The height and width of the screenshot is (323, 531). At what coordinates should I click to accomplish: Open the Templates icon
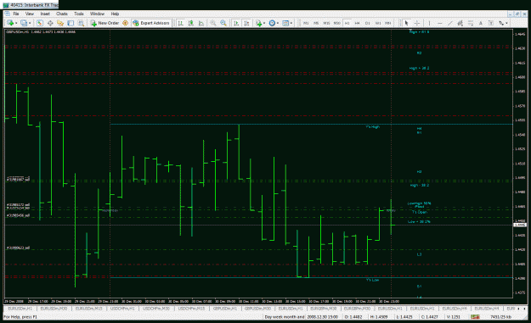tap(285, 23)
